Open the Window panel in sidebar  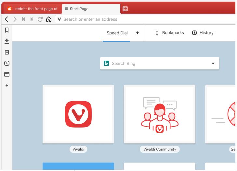7,74
